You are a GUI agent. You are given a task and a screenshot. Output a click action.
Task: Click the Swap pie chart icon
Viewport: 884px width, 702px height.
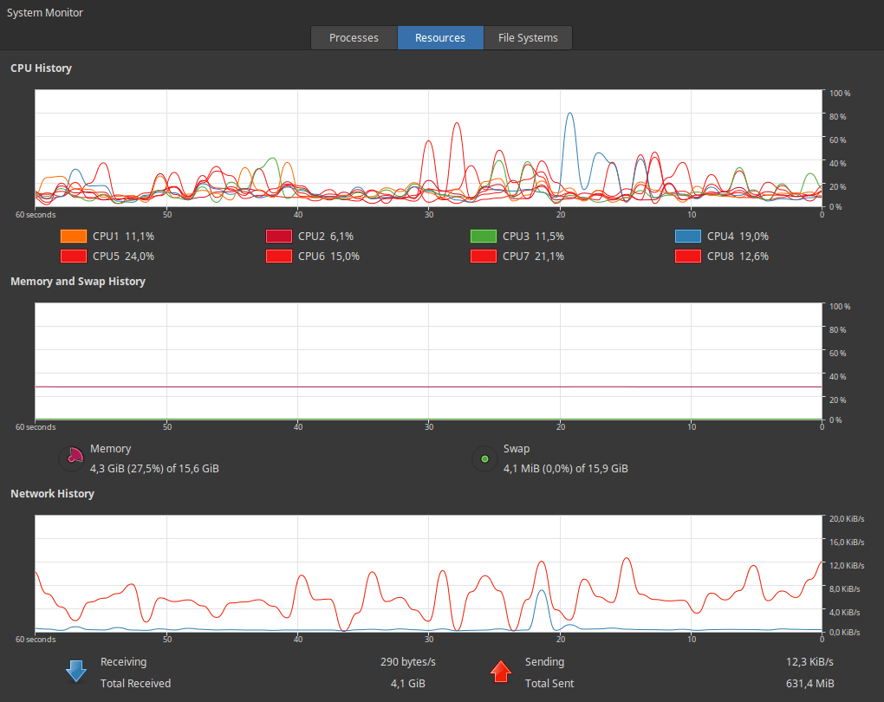click(x=484, y=458)
